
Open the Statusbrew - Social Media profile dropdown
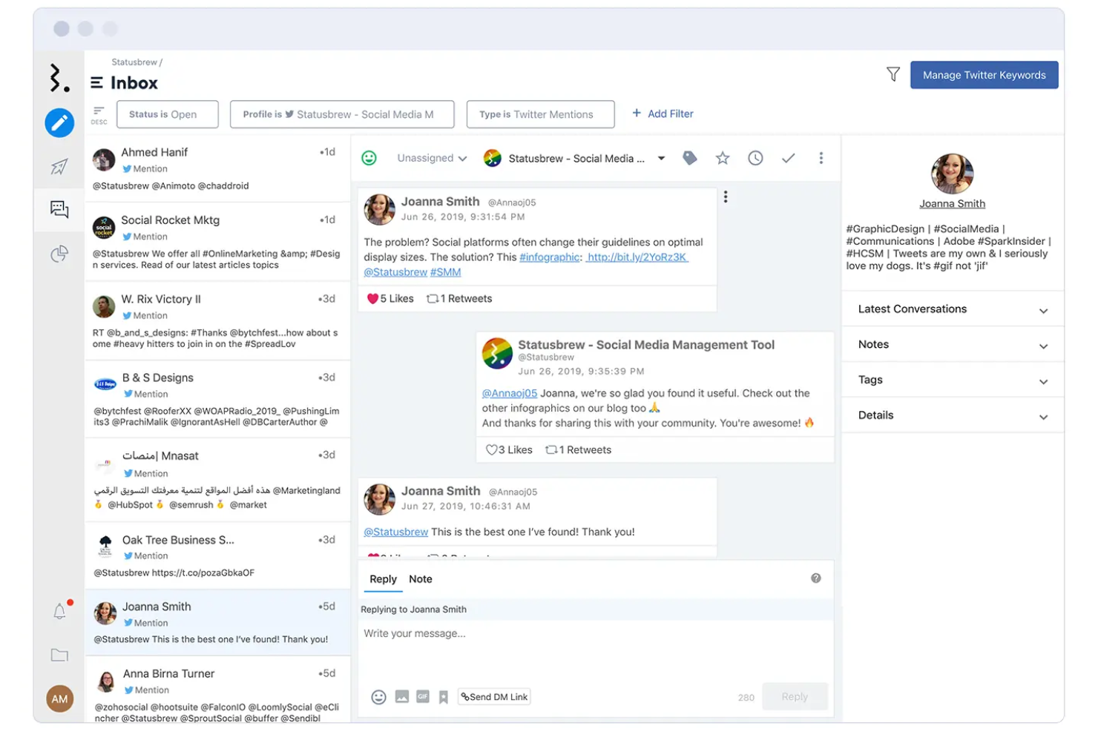(x=574, y=158)
